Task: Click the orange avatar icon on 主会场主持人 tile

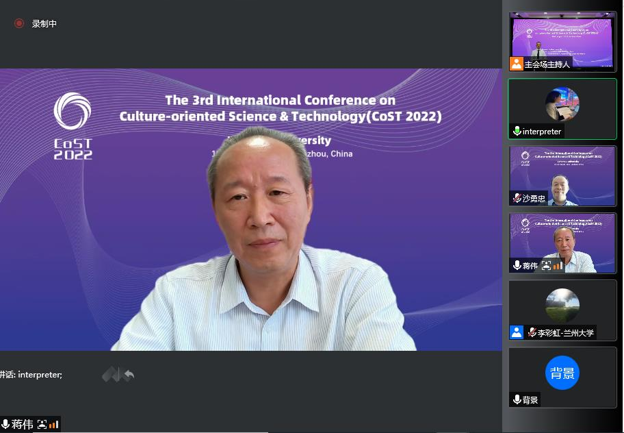Action: click(x=516, y=64)
